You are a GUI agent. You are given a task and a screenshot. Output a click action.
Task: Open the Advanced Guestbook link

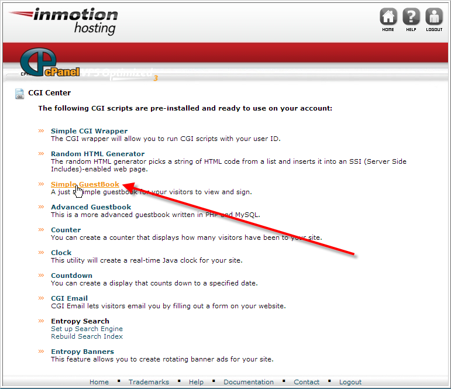(x=91, y=207)
